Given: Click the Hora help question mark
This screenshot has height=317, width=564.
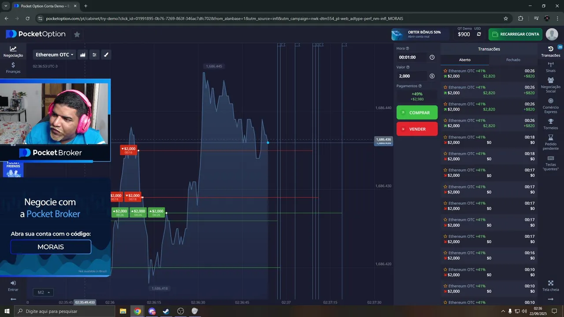Looking at the screenshot, I should click(407, 48).
